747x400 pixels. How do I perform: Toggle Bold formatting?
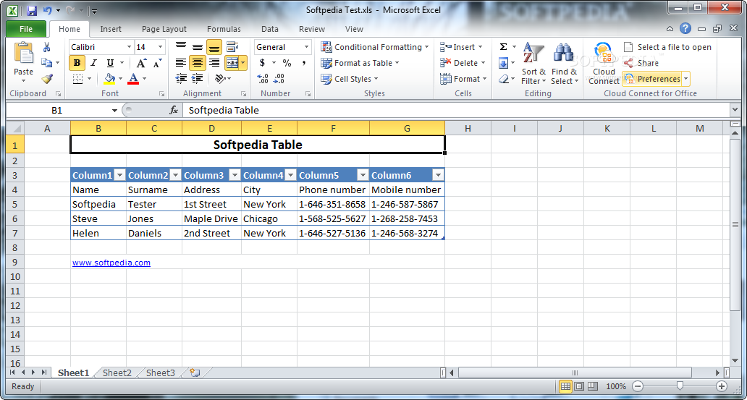[77, 63]
